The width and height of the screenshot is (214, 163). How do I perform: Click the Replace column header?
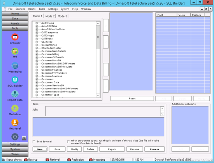(197, 15)
